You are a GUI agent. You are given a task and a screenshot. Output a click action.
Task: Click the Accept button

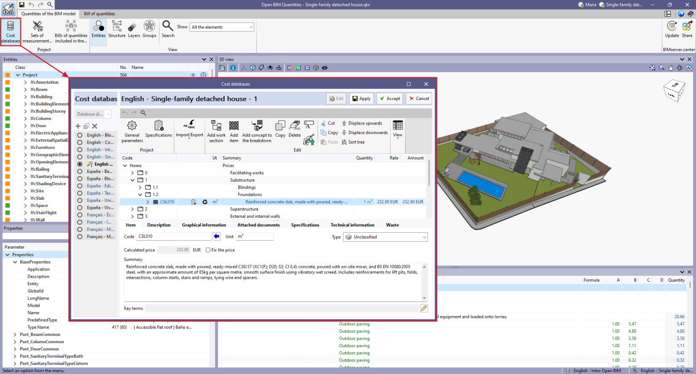pyautogui.click(x=389, y=98)
